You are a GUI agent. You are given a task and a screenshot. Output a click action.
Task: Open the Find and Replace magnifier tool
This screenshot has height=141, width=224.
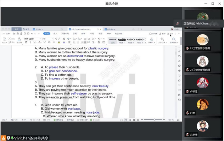pos(174,40)
